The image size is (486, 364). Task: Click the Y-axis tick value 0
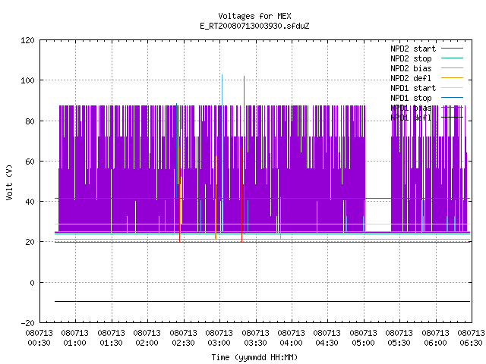(x=32, y=283)
